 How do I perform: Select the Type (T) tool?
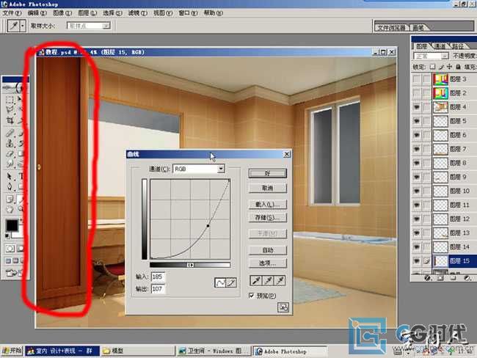[x=21, y=176]
